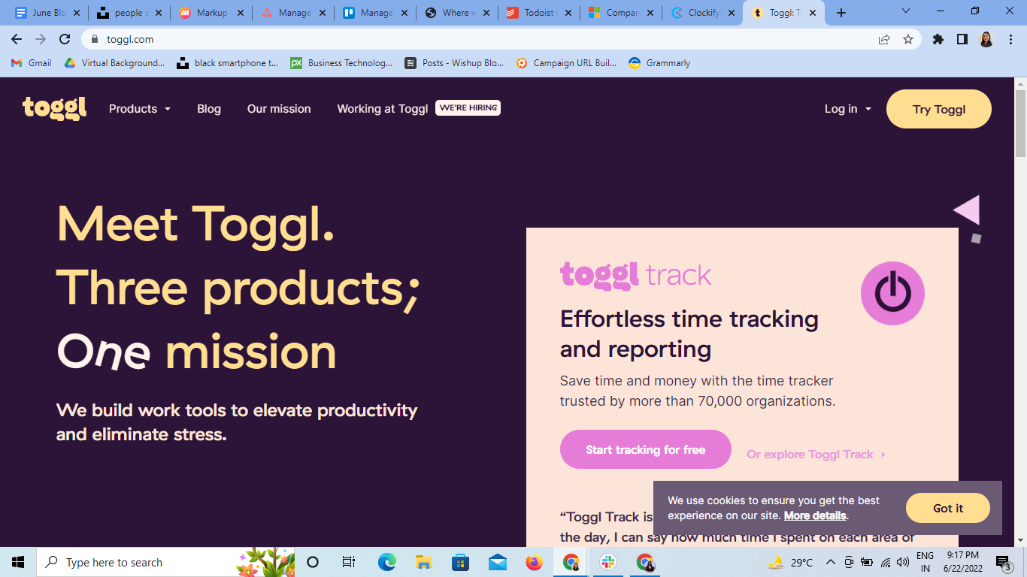Open Working at Toggl page
Viewport: 1027px width, 577px height.
tap(383, 109)
